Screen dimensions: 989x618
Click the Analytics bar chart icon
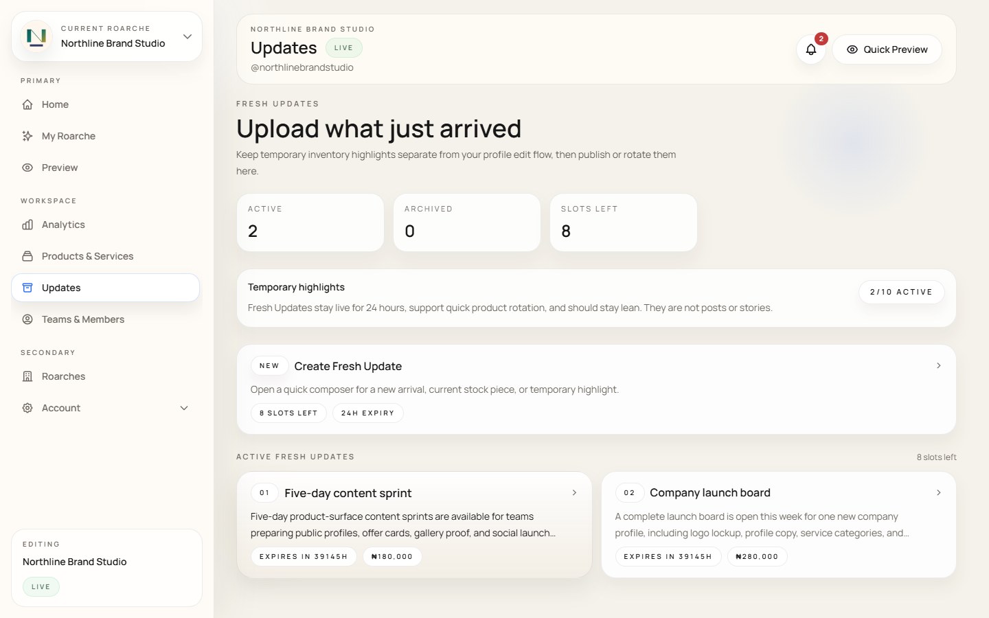(27, 225)
